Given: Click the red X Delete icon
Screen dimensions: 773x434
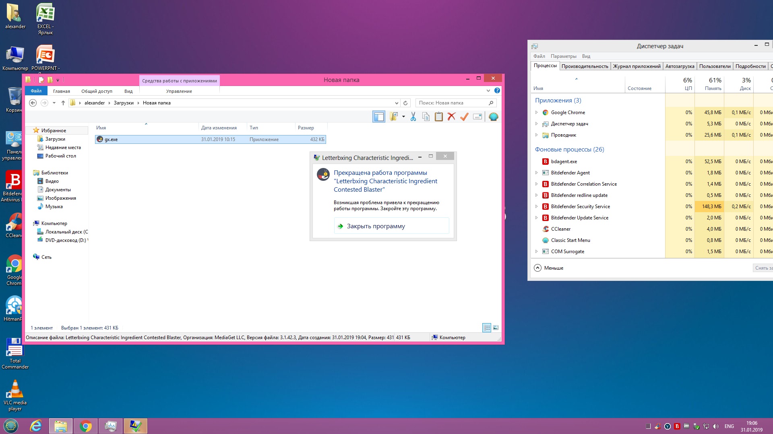Looking at the screenshot, I should point(451,117).
